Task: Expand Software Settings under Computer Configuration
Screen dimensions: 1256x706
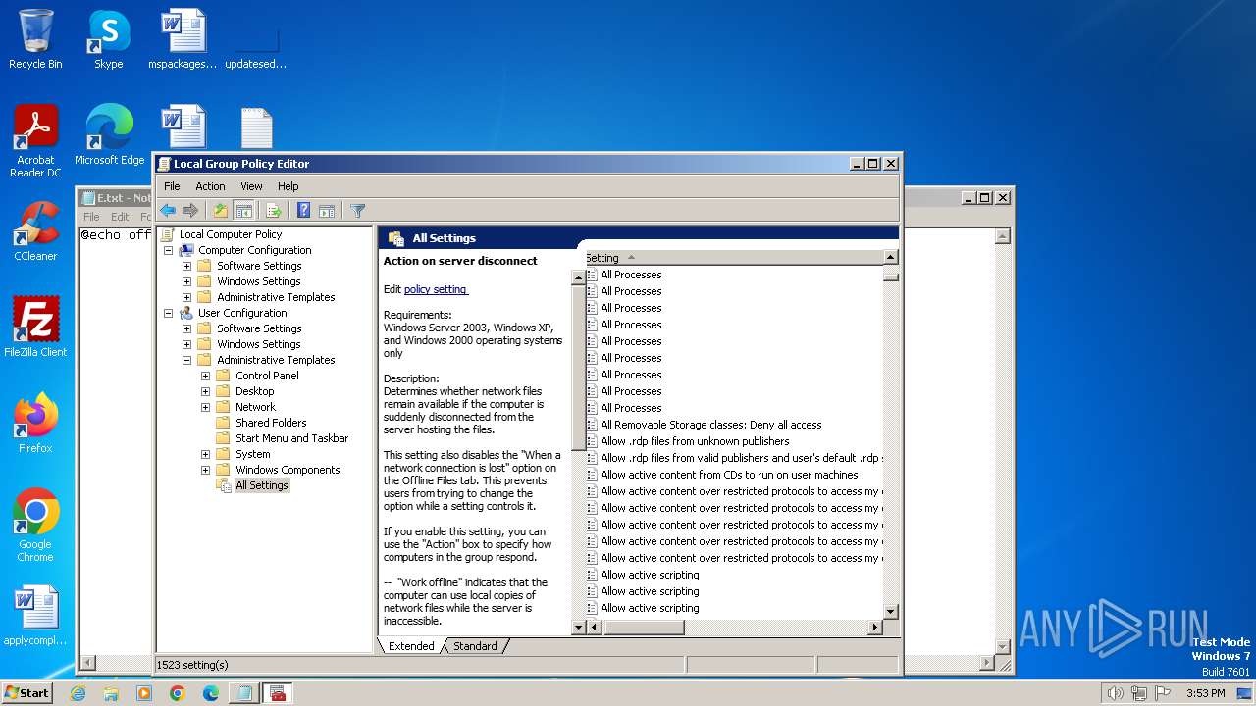Action: pos(186,266)
